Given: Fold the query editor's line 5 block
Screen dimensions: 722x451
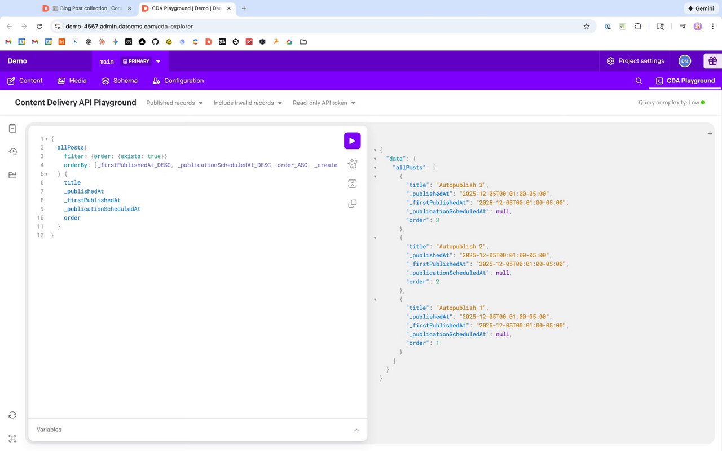Looking at the screenshot, I should [46, 174].
